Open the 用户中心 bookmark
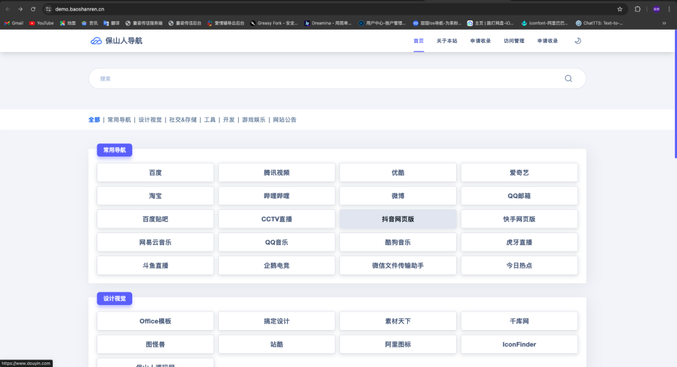The width and height of the screenshot is (677, 367). tap(382, 23)
